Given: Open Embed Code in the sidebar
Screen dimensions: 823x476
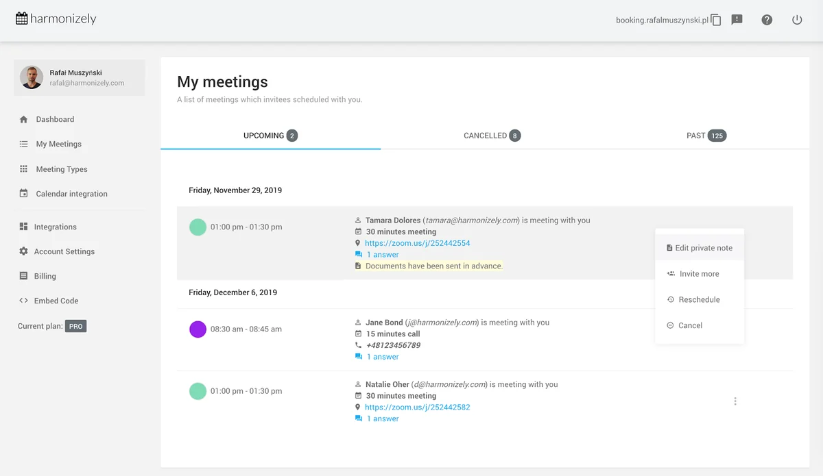Looking at the screenshot, I should [x=57, y=301].
